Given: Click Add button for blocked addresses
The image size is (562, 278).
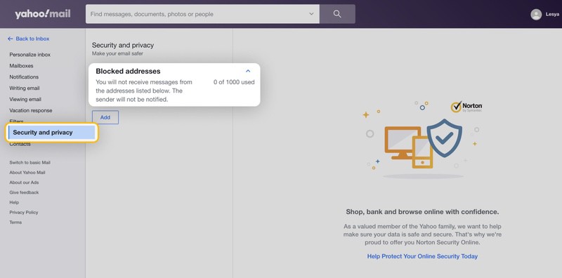Looking at the screenshot, I should 105,117.
